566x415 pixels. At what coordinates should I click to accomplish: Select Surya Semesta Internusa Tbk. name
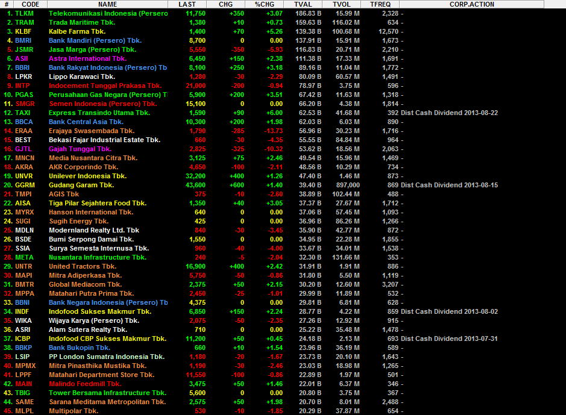[99, 248]
